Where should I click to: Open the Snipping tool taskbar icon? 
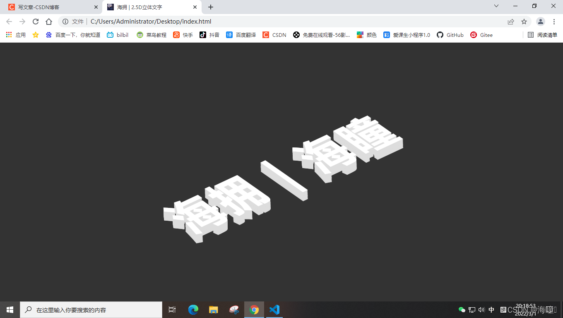tap(234, 310)
